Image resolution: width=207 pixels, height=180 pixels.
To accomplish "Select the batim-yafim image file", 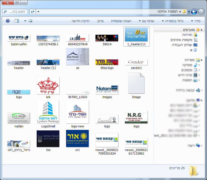I will coord(19,40).
